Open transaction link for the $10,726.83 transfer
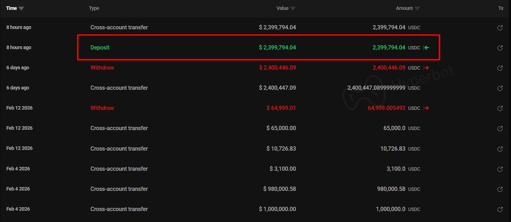The width and height of the screenshot is (511, 222). coord(500,148)
